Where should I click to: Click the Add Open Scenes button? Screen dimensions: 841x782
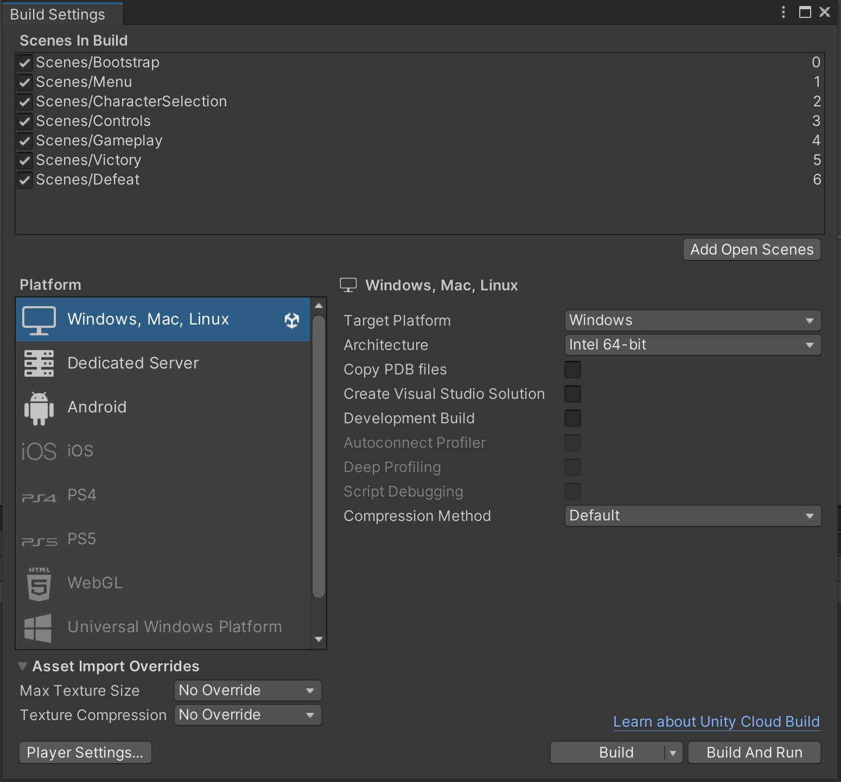(752, 250)
